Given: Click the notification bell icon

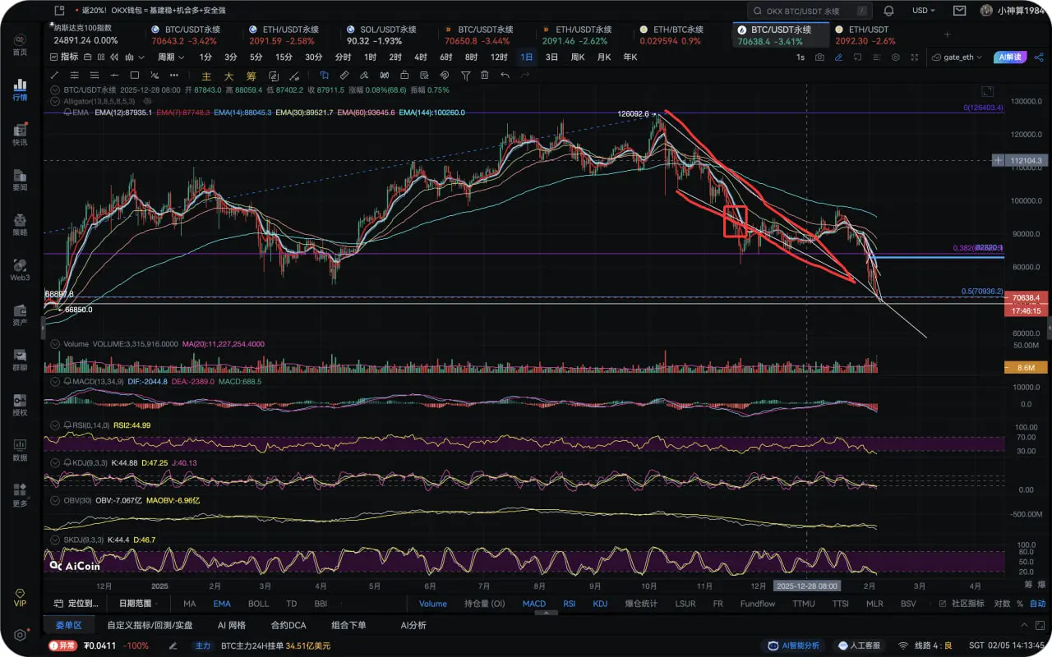Looking at the screenshot, I should tap(888, 11).
